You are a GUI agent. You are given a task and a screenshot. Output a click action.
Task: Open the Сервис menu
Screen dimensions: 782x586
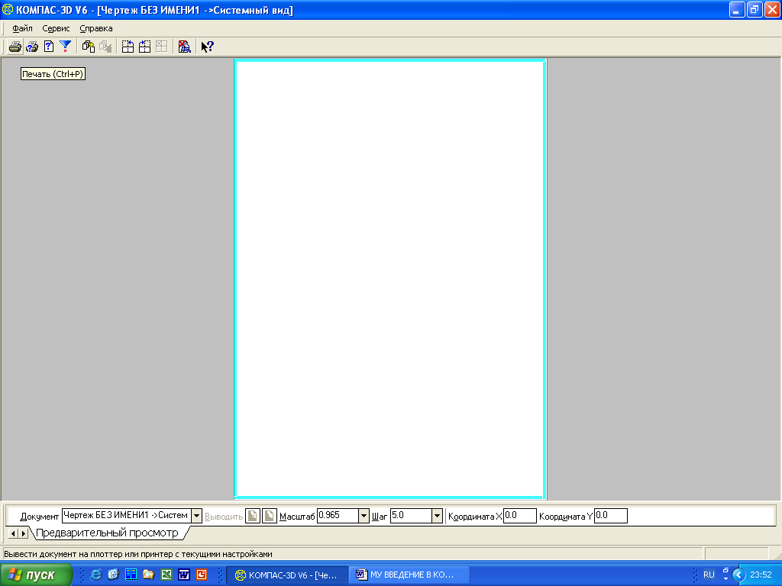56,28
